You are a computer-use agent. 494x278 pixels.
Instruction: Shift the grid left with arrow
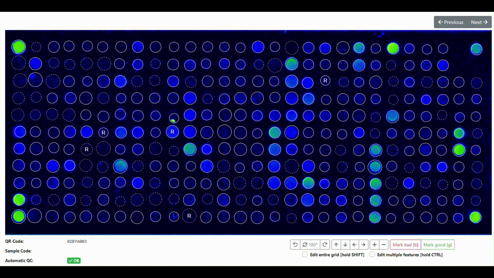[354, 245]
